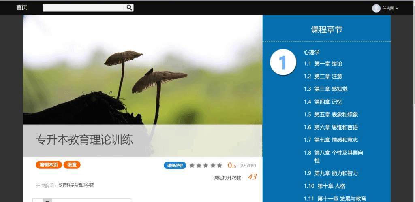Open chapter 1.10 第十章 人格
Viewport: 415px width, 202px height.
(325, 186)
